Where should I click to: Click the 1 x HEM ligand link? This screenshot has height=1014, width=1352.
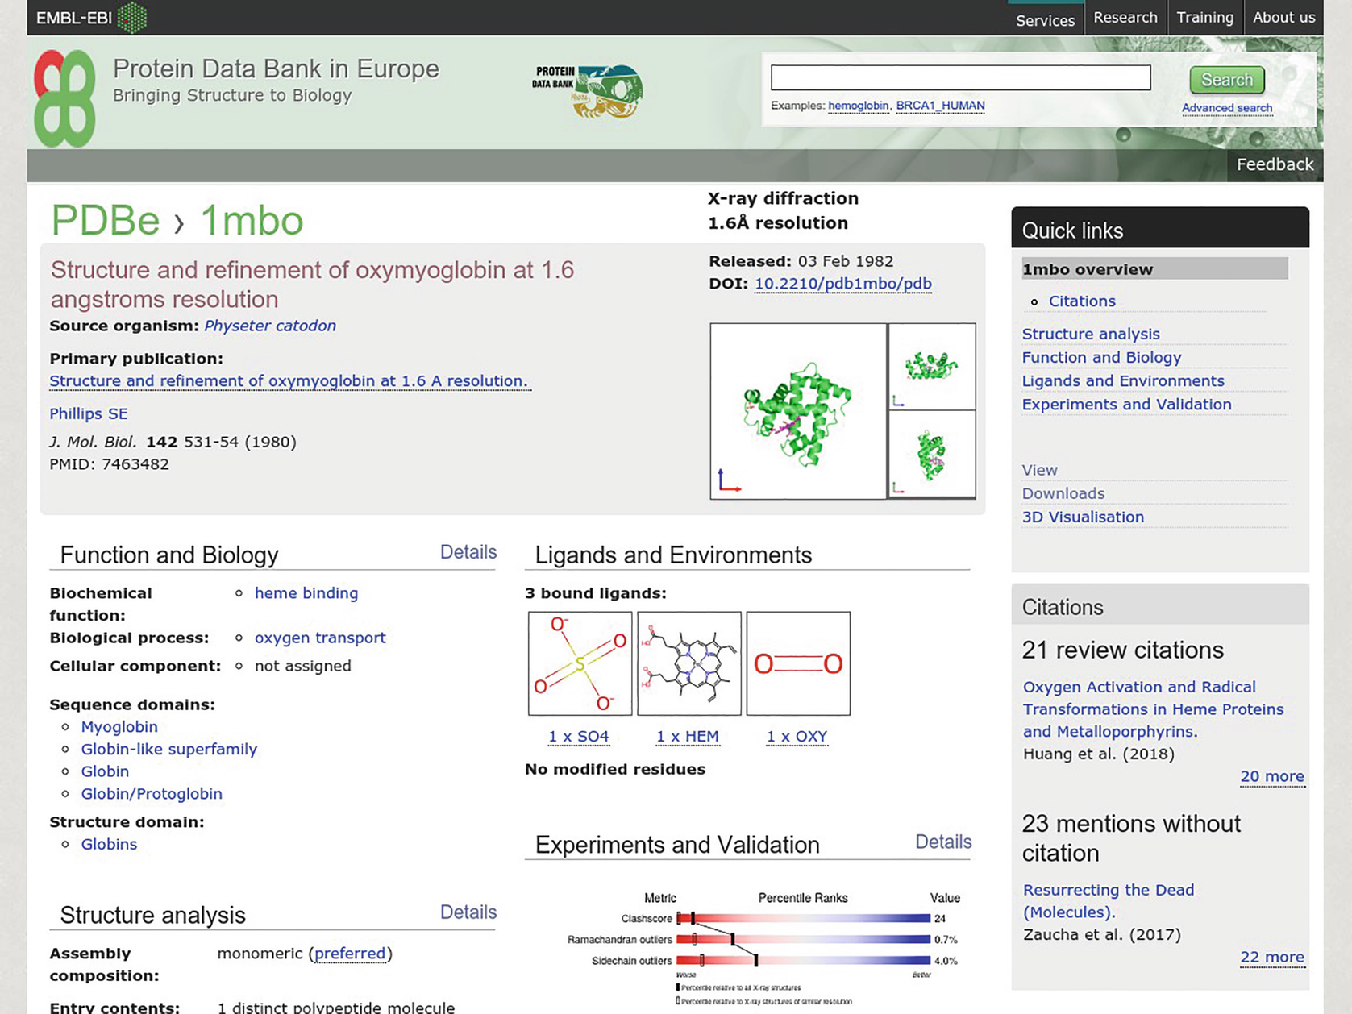coord(688,737)
